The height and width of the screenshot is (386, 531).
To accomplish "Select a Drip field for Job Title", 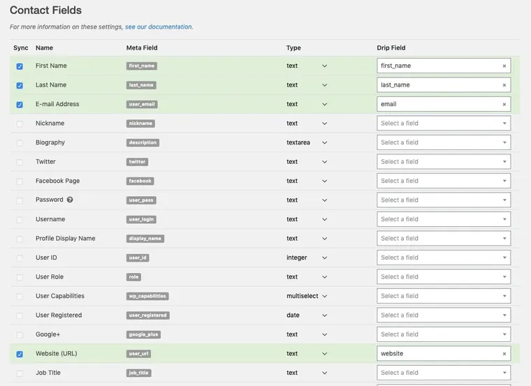I will 444,373.
